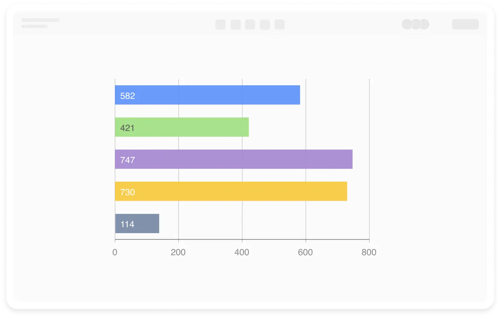Select the middle toolbar square placeholder
The height and width of the screenshot is (317, 500).
pos(250,25)
